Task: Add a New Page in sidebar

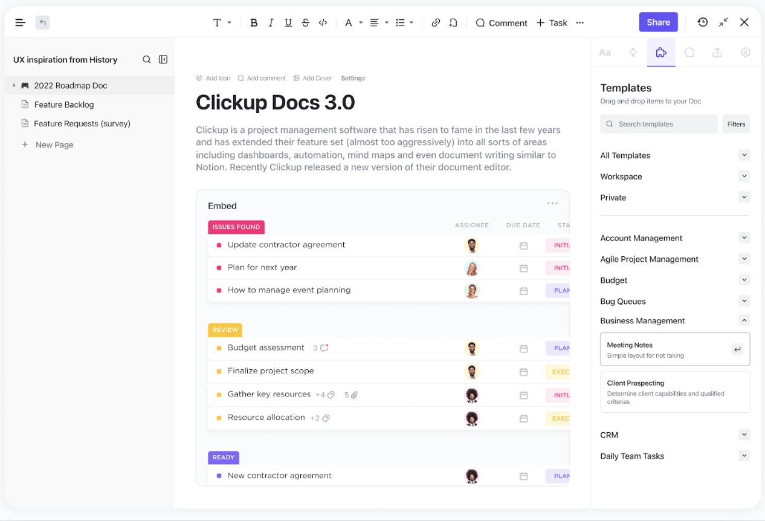Action: pos(48,144)
